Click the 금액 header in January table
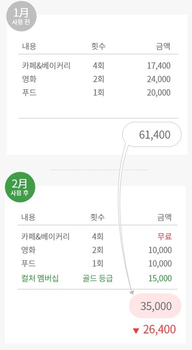Image resolution: width=192 pixels, height=350 pixels. click(x=163, y=46)
